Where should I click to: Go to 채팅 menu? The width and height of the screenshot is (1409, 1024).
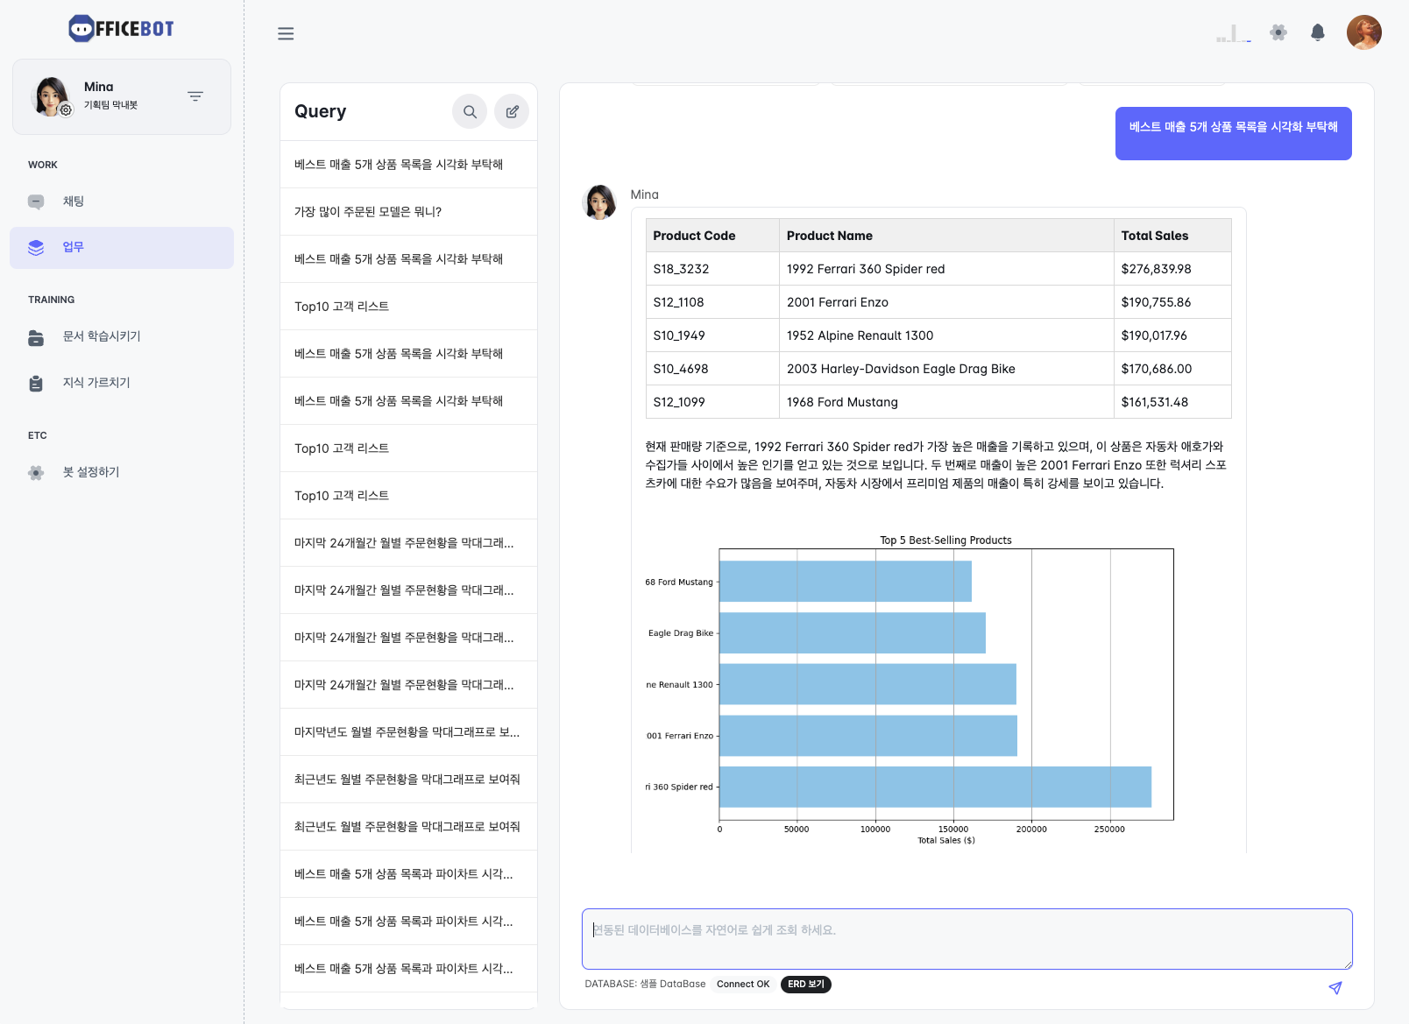(x=122, y=201)
